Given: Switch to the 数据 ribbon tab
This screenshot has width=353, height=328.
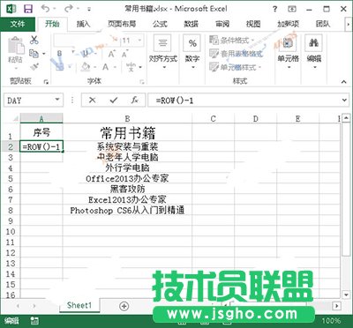Looking at the screenshot, I should pyautogui.click(x=191, y=24).
